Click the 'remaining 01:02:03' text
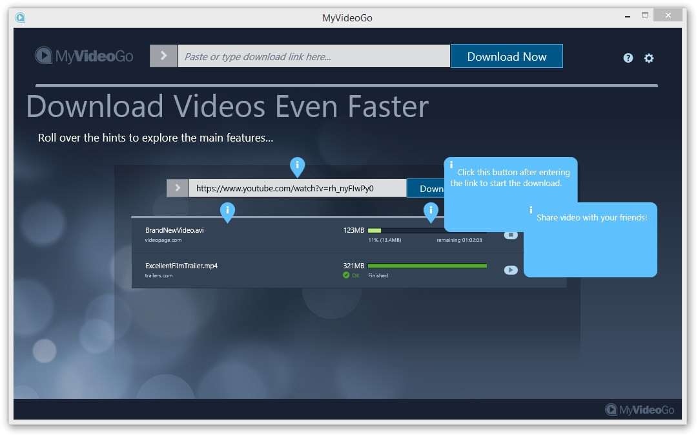 pyautogui.click(x=459, y=240)
